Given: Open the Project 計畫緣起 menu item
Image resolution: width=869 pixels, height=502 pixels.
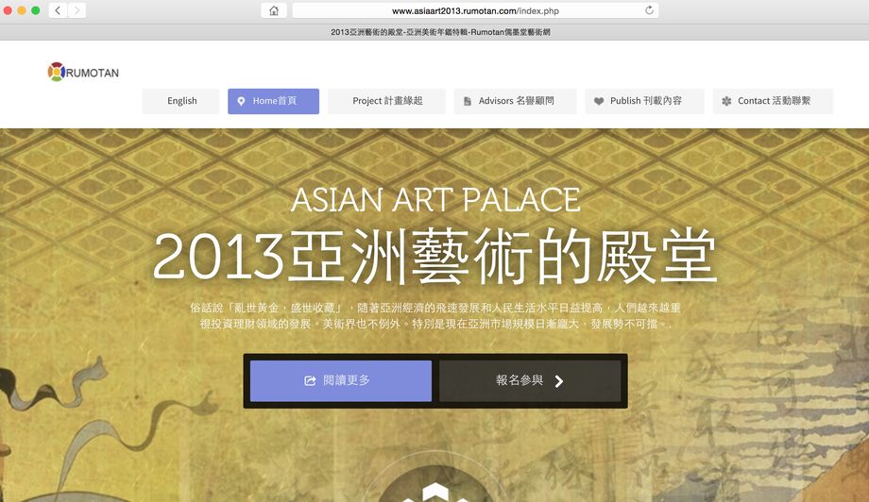Looking at the screenshot, I should point(387,101).
